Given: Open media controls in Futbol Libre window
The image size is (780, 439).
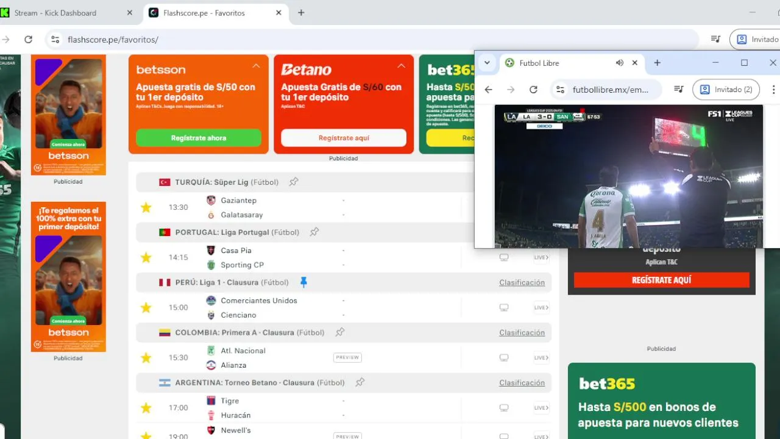Looking at the screenshot, I should pos(678,89).
